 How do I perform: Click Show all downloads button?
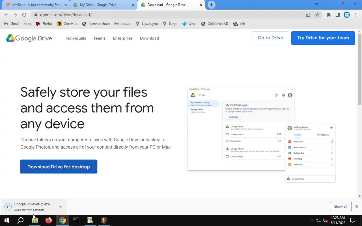pos(341,207)
